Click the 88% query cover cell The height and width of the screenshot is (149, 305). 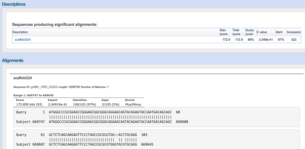point(251,40)
